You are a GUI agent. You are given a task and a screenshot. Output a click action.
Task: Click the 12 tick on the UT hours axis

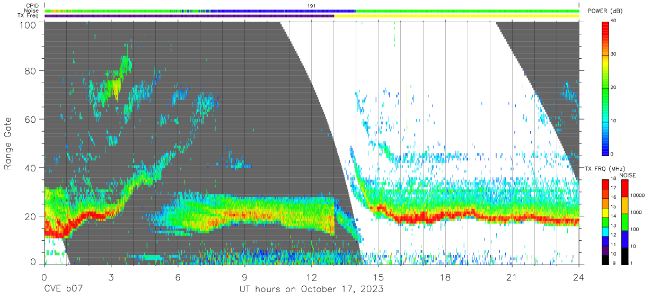pyautogui.click(x=312, y=277)
